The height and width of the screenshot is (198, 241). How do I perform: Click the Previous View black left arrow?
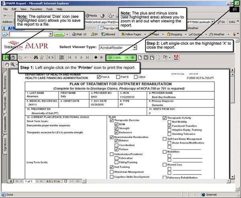96,58
